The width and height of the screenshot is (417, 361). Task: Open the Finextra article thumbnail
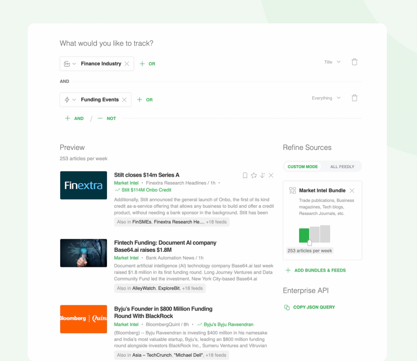pos(84,185)
